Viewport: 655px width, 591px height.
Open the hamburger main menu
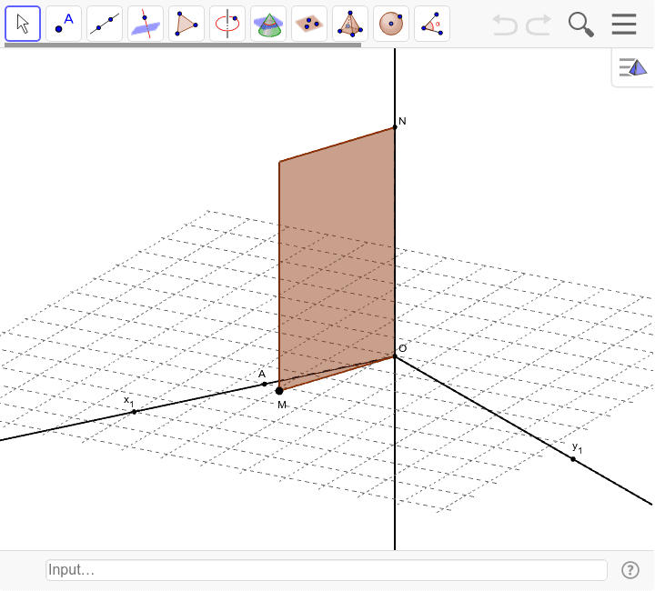[x=624, y=25]
